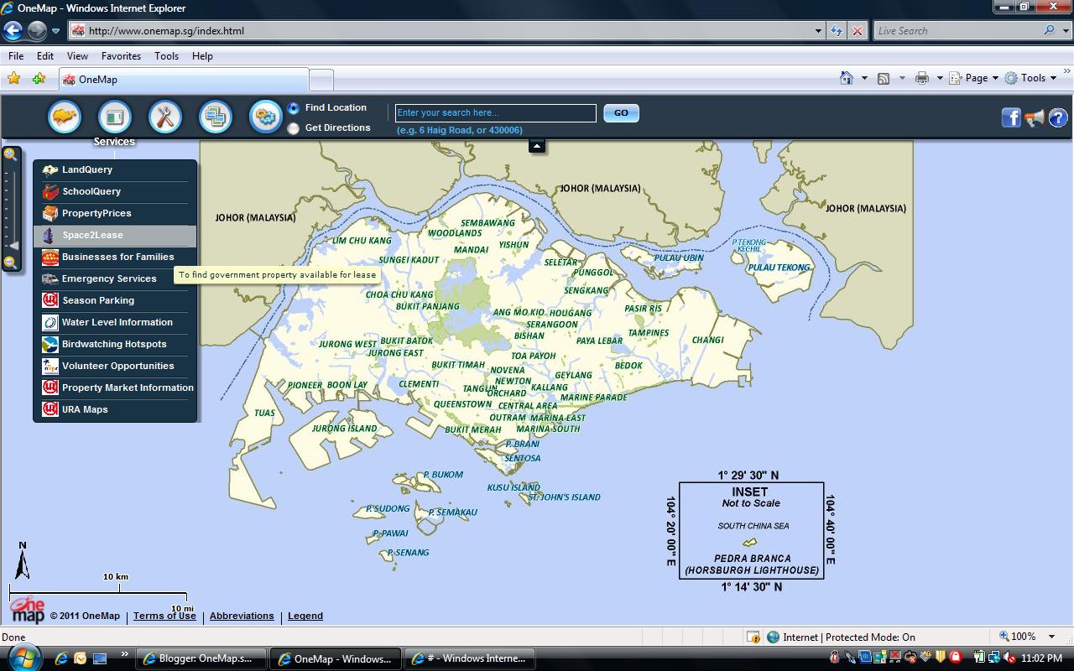This screenshot has height=671, width=1074.
Task: Select the OneMap browser tab
Action: pyautogui.click(x=185, y=80)
